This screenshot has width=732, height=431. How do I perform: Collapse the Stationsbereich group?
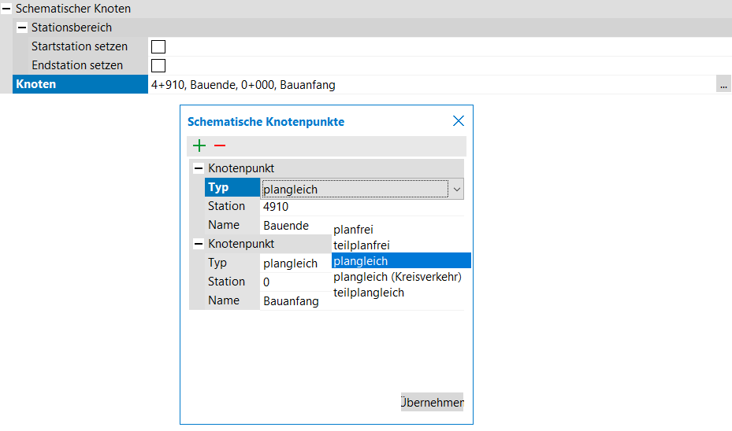click(x=22, y=28)
